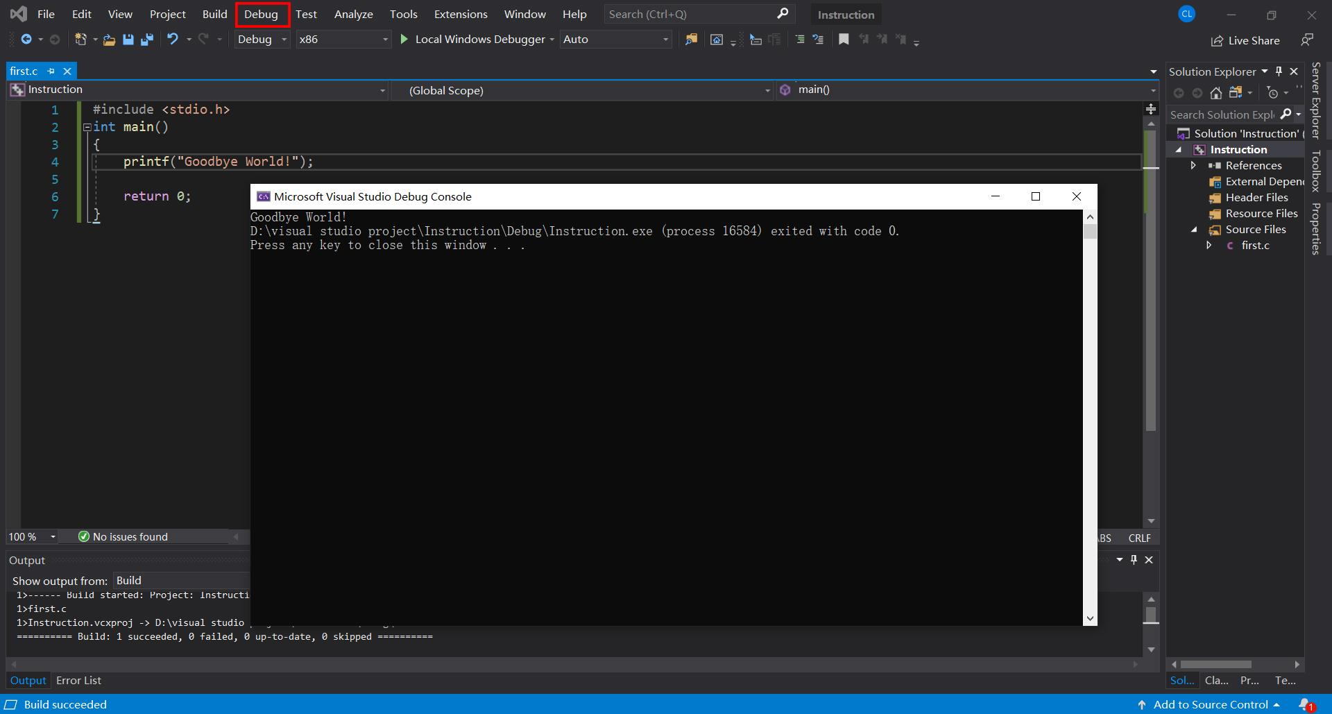Open the CL account badge
1332x714 pixels.
(x=1187, y=14)
